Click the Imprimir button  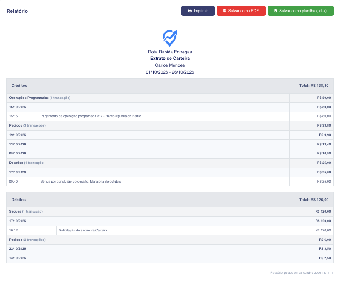(x=198, y=11)
